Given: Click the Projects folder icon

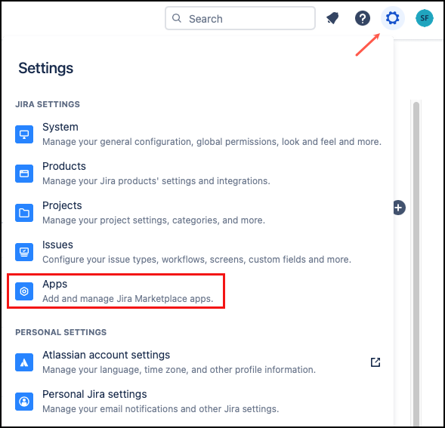Looking at the screenshot, I should (x=24, y=213).
